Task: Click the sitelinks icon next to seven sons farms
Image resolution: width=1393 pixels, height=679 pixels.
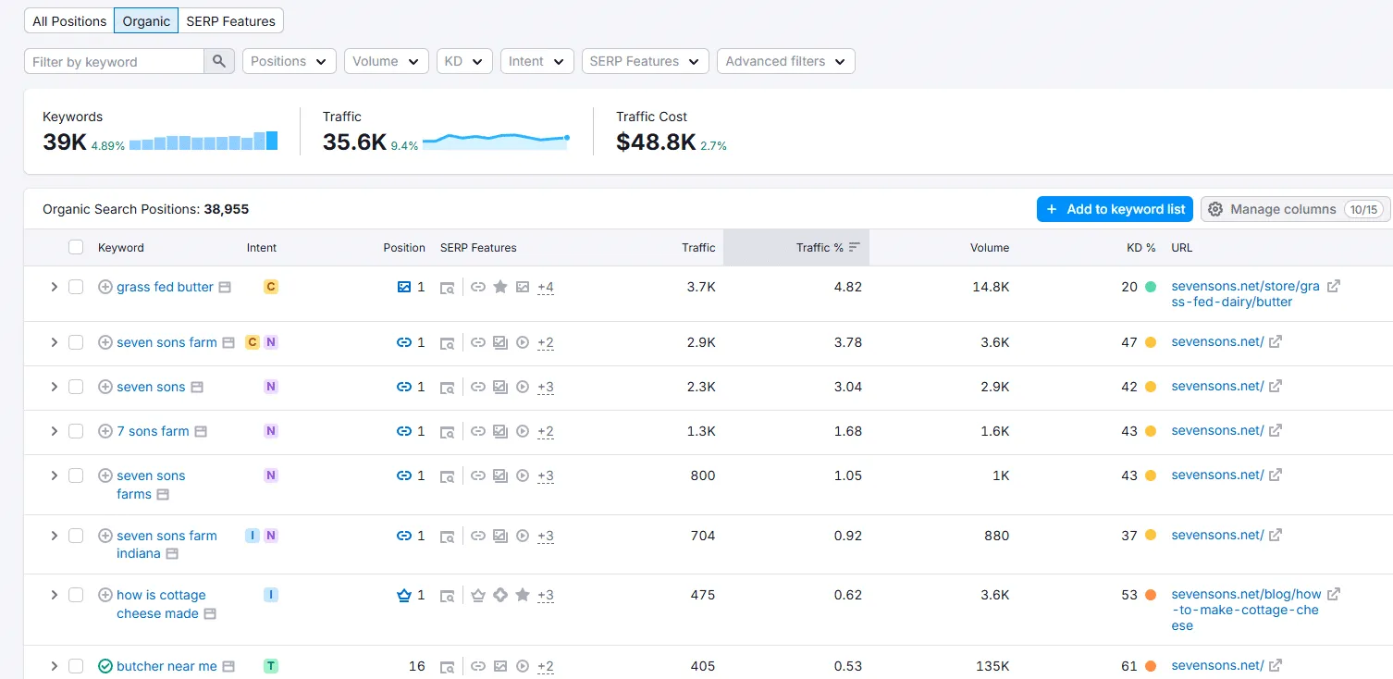Action: point(478,475)
